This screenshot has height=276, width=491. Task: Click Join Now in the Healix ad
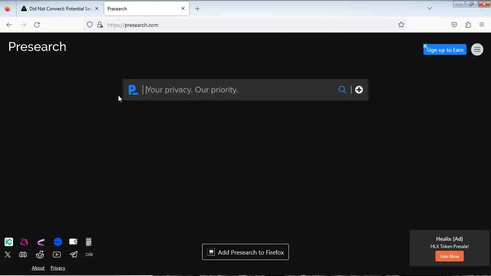click(450, 256)
